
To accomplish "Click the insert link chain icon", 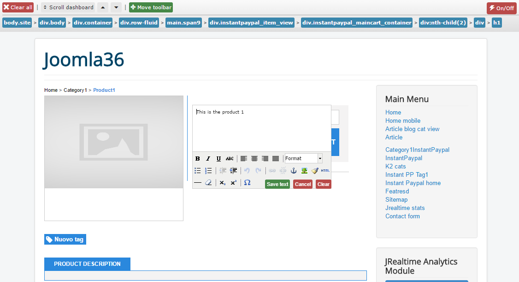I will (x=272, y=171).
